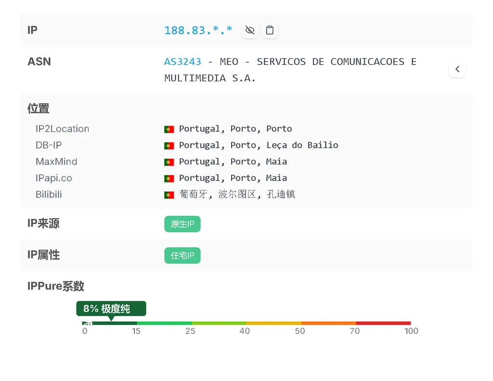Click the masked IP 188.83.*.* text
This screenshot has height=381, width=493.
click(x=198, y=30)
